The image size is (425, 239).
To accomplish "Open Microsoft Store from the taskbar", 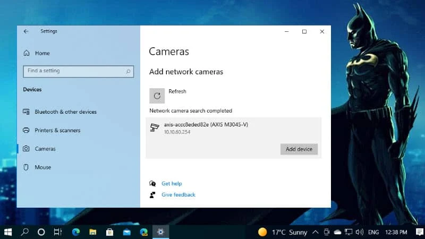I will [110, 232].
